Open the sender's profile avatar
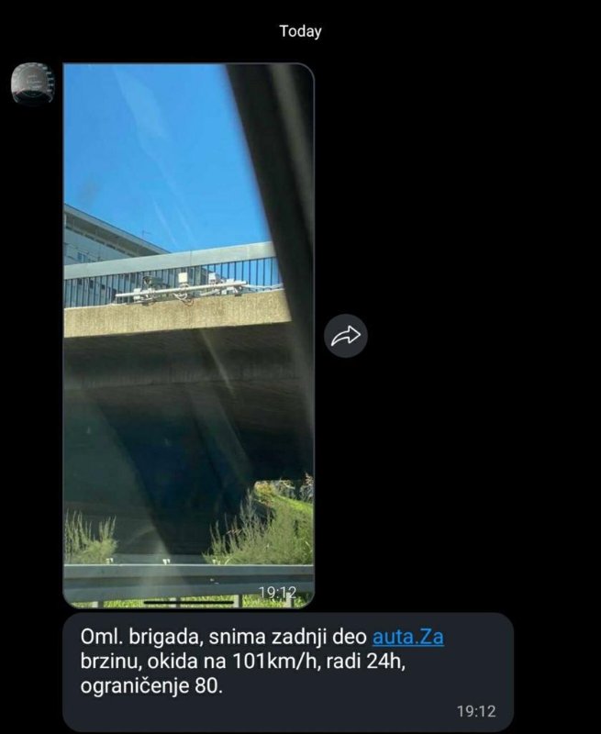601x734 pixels. click(33, 83)
